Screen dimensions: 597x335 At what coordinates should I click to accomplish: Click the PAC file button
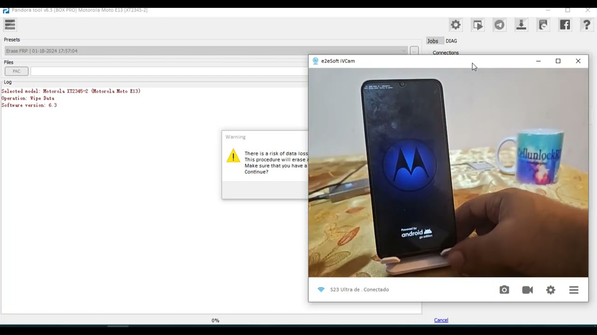(16, 71)
